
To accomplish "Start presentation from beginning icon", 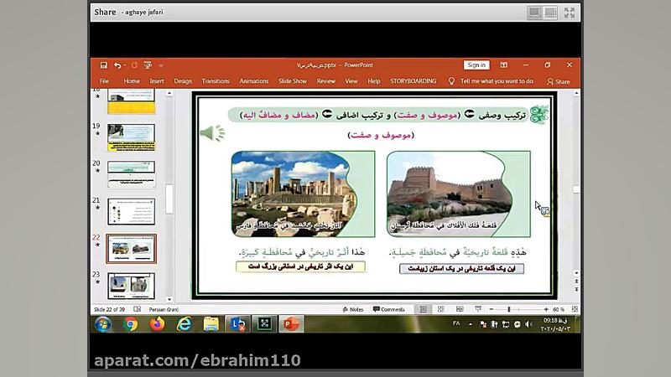I will [x=148, y=65].
